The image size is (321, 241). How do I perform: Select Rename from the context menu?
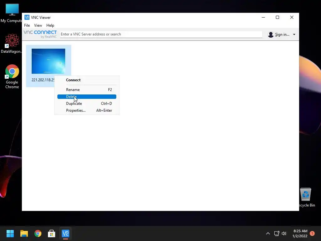coord(87,90)
